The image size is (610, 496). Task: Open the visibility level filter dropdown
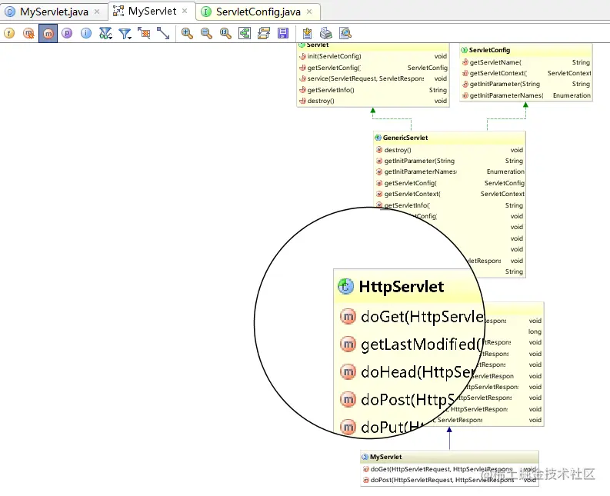[105, 34]
